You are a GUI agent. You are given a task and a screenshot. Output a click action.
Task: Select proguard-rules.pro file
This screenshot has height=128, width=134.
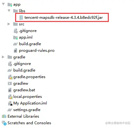37,51
